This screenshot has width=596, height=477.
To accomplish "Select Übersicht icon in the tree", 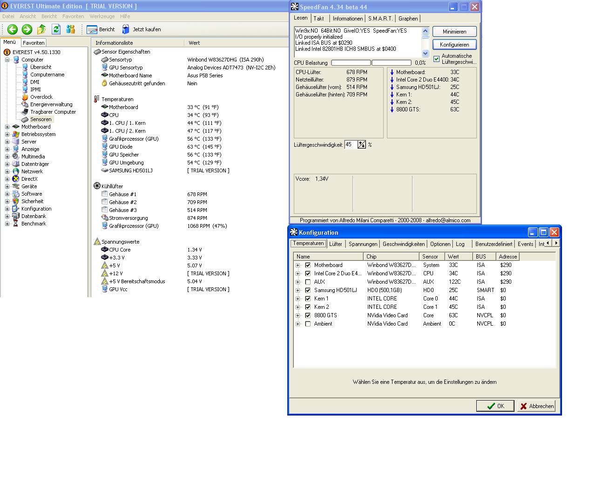I will (x=25, y=67).
